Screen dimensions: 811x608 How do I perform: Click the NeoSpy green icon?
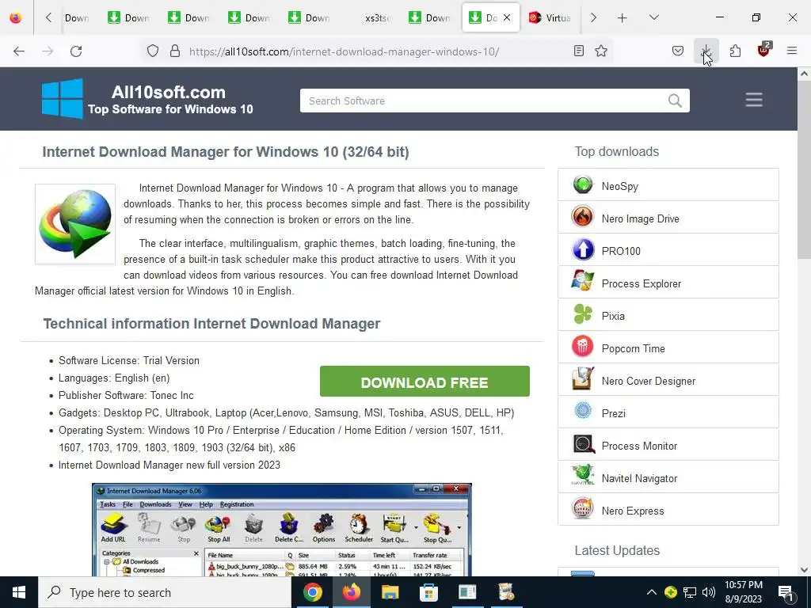[583, 184]
